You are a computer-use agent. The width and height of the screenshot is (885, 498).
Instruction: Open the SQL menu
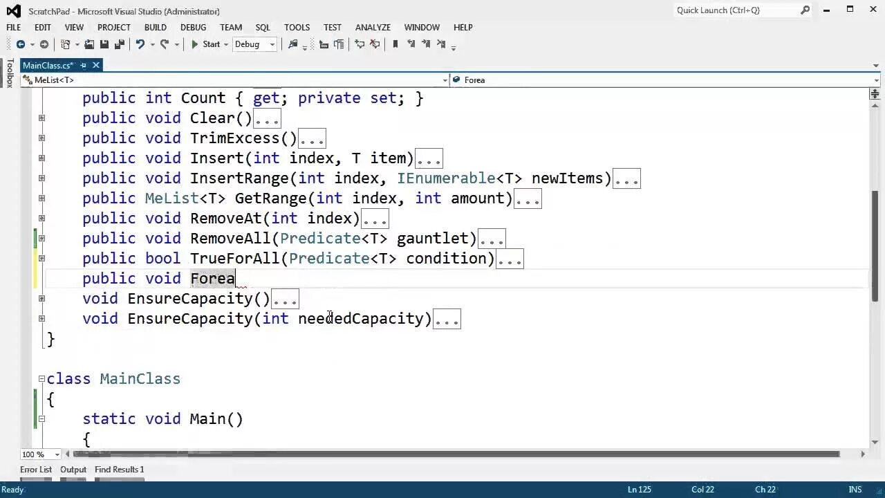(x=263, y=27)
